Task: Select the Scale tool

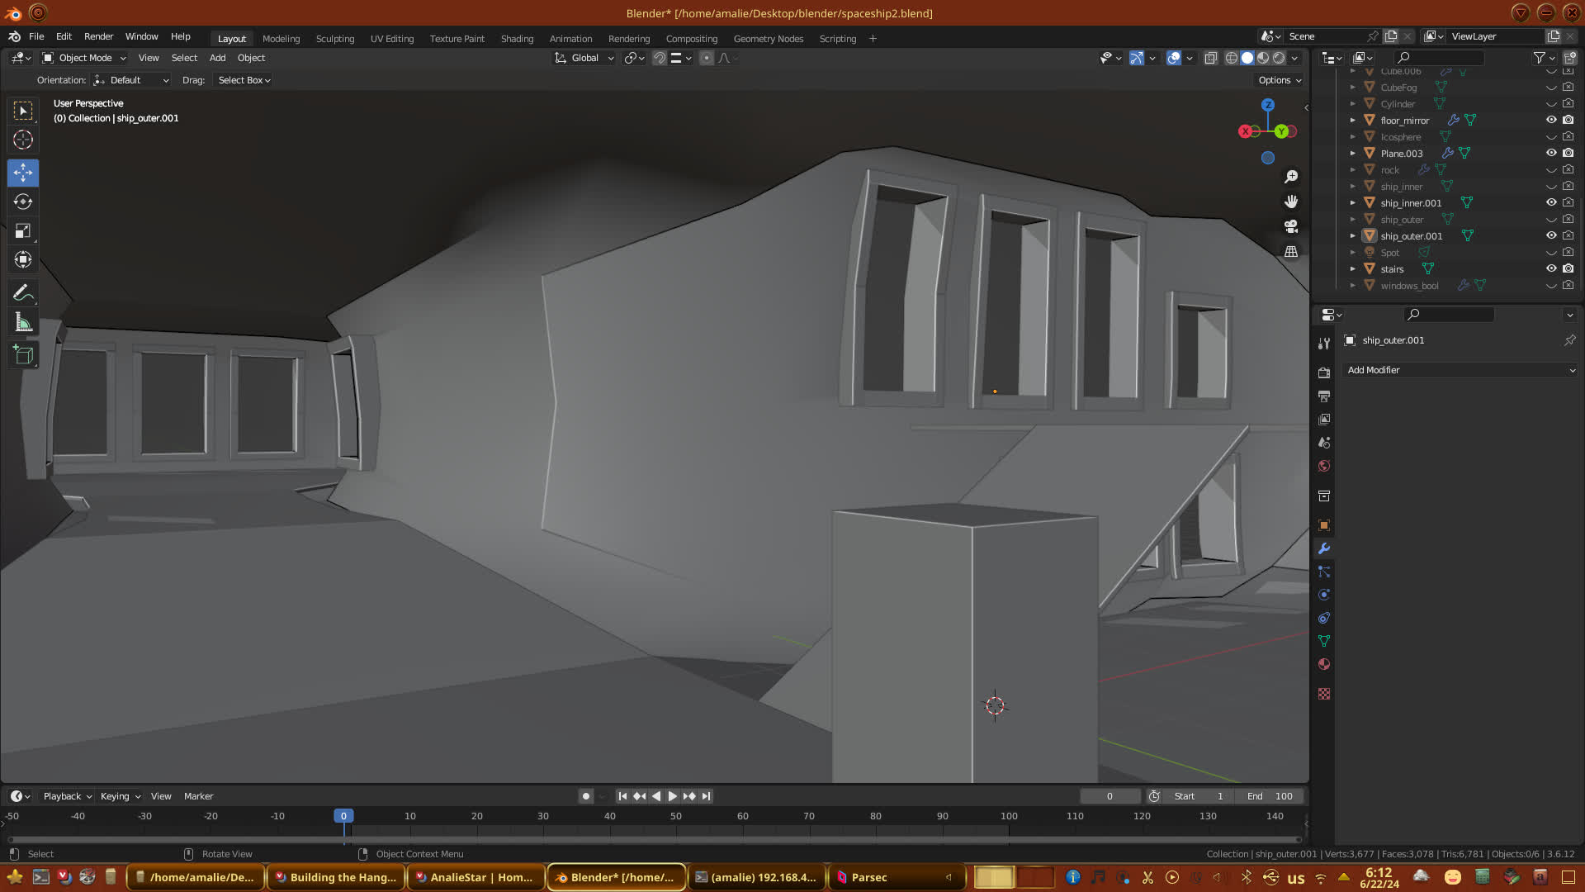Action: click(x=23, y=231)
